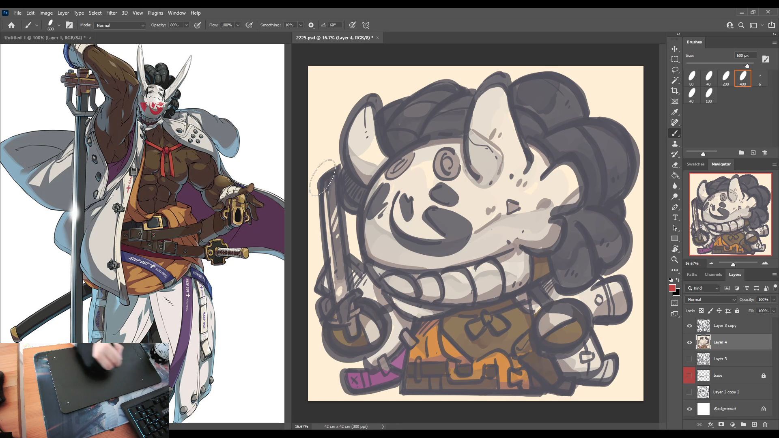Open the Plugins menu
779x438 pixels.
(x=155, y=13)
